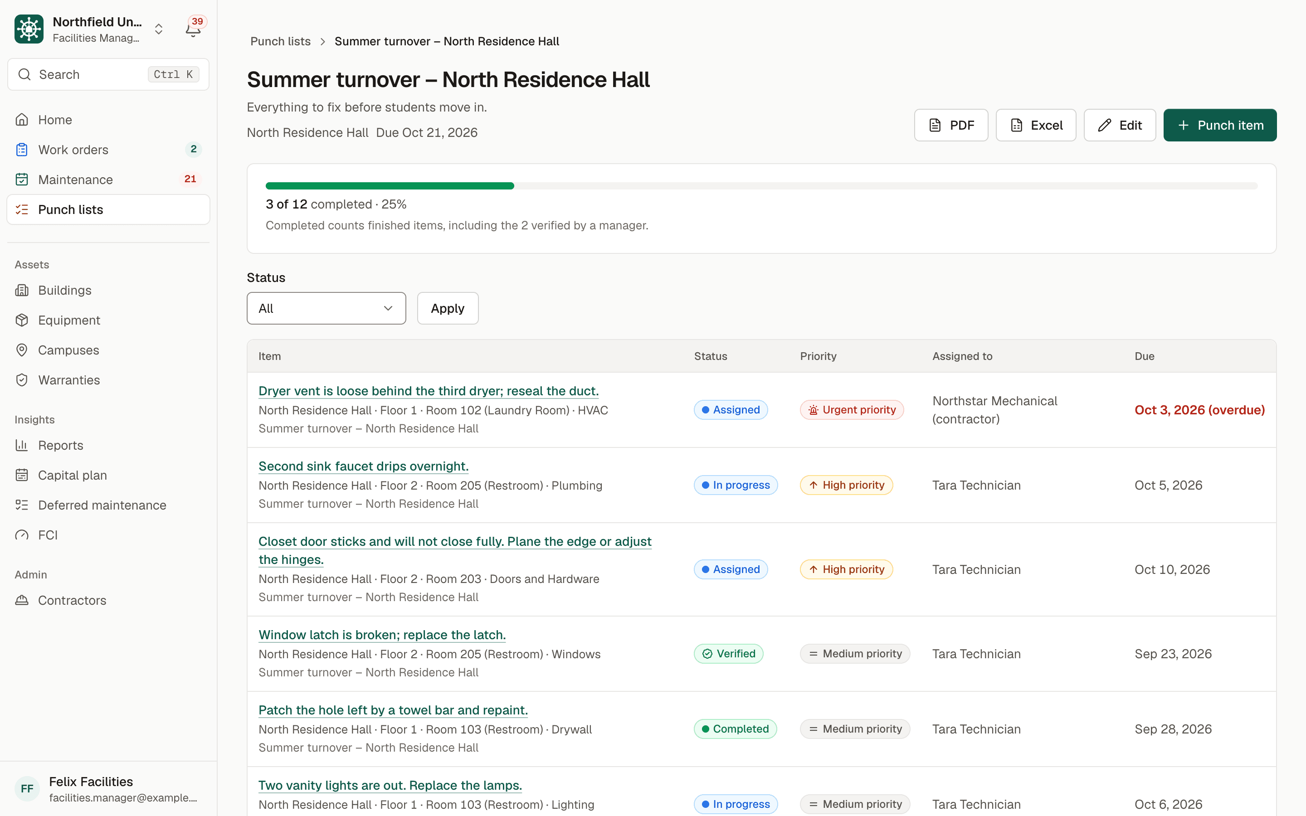Screen dimensions: 1306x816
Task: Click the completion progress bar
Action: click(x=761, y=186)
